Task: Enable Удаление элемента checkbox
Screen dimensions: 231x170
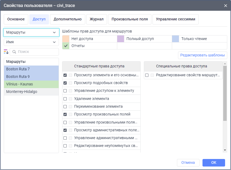Action: (x=65, y=99)
